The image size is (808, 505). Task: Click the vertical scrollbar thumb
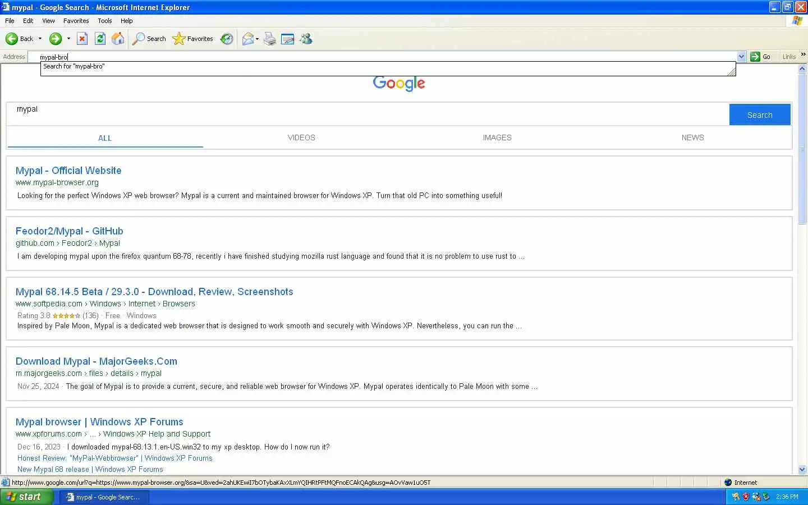(x=802, y=149)
